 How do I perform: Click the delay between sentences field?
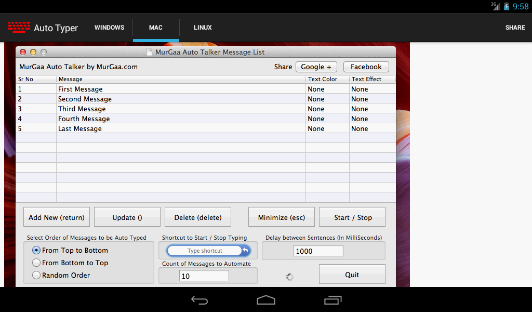(x=318, y=251)
